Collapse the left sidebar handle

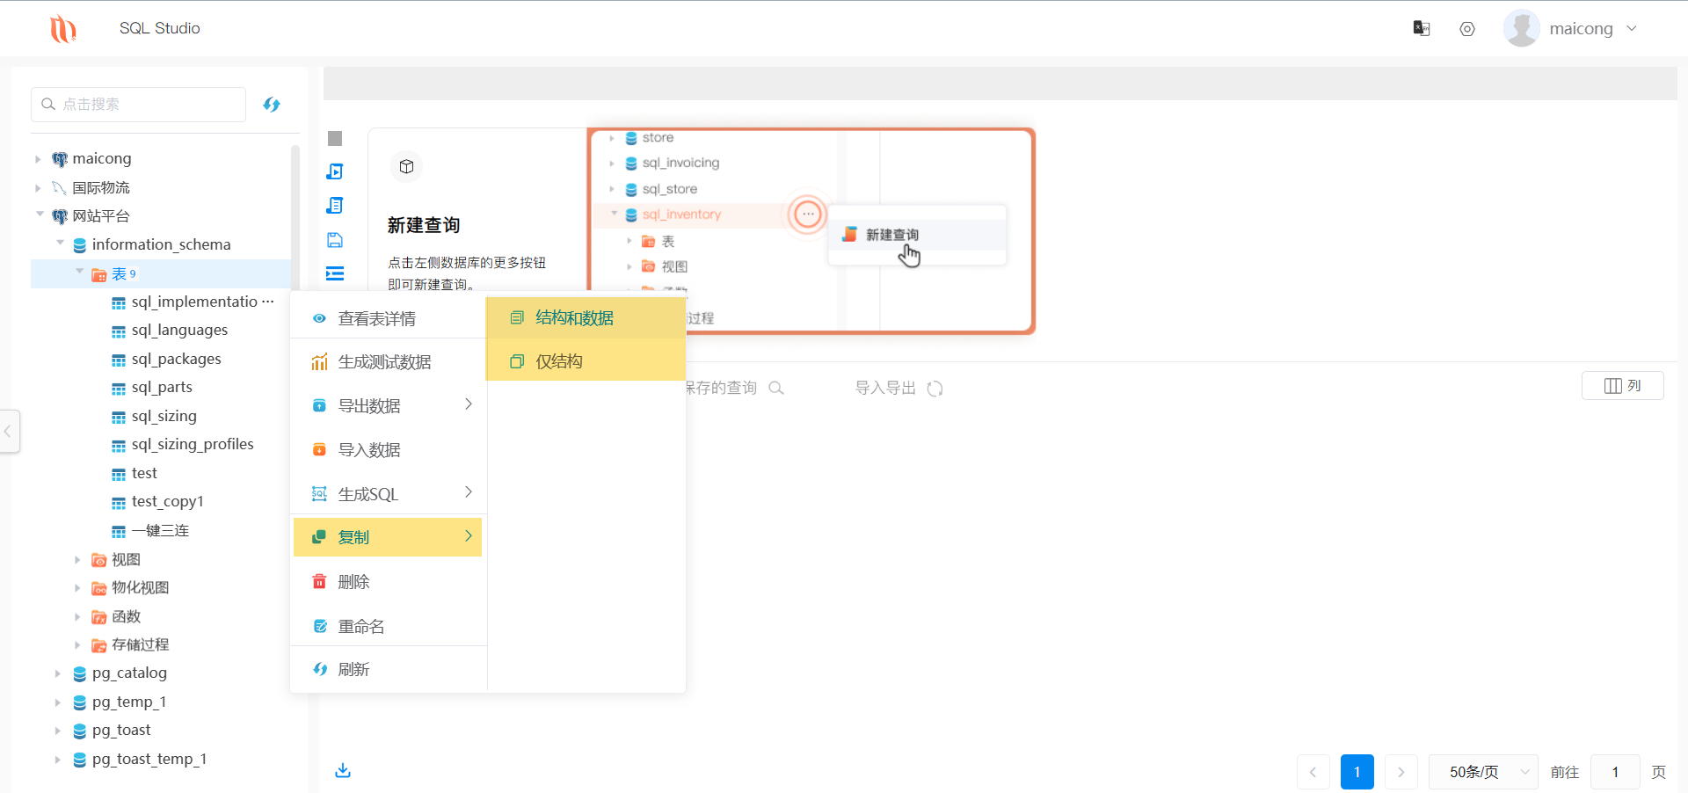coord(9,431)
